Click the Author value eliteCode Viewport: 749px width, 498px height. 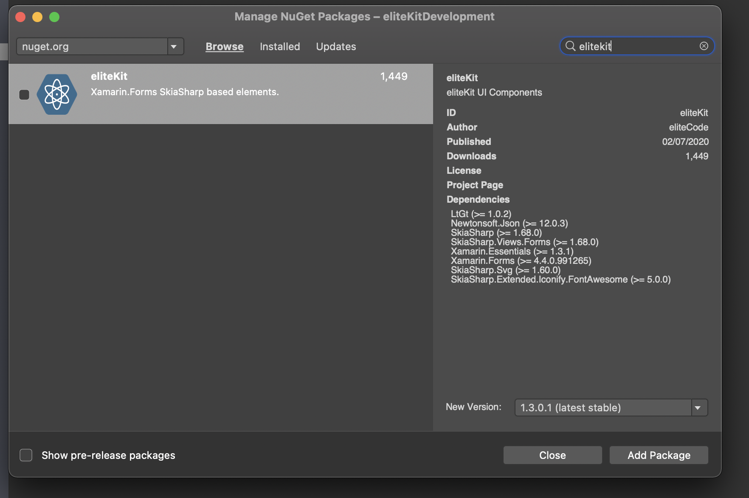(688, 127)
